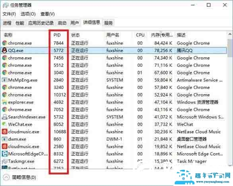Click PID value 5732
Image resolution: width=233 pixels, height=186 pixels.
(x=58, y=117)
